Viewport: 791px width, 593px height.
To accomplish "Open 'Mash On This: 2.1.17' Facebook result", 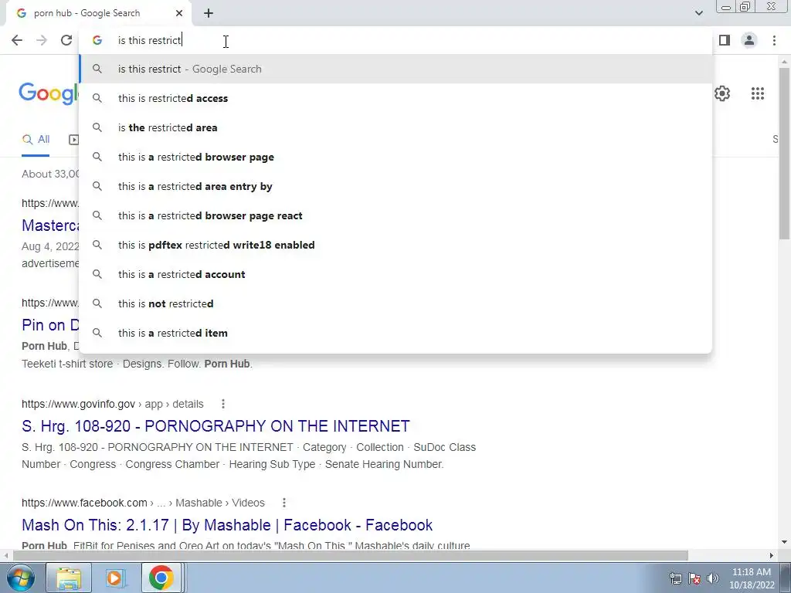I will click(227, 525).
